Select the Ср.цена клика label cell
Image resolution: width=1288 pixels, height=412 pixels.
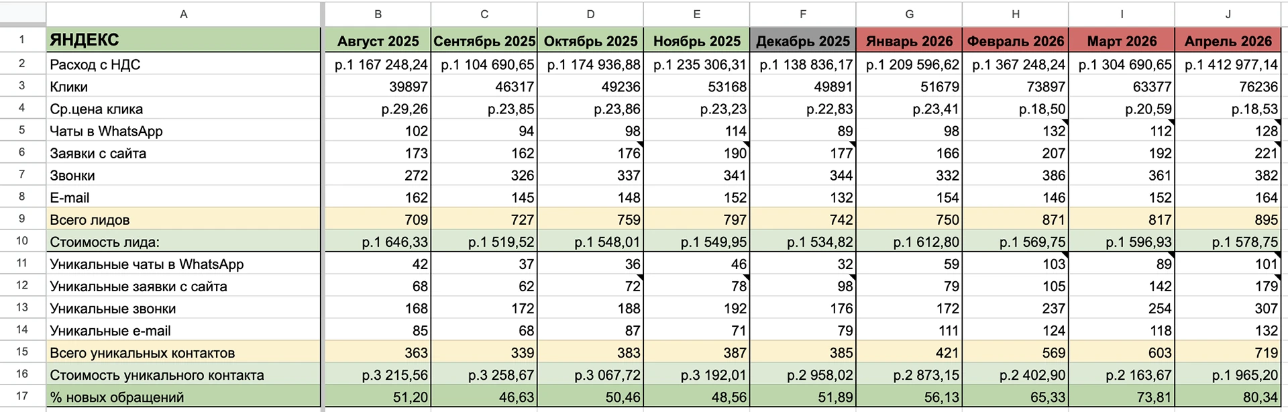pos(184,108)
